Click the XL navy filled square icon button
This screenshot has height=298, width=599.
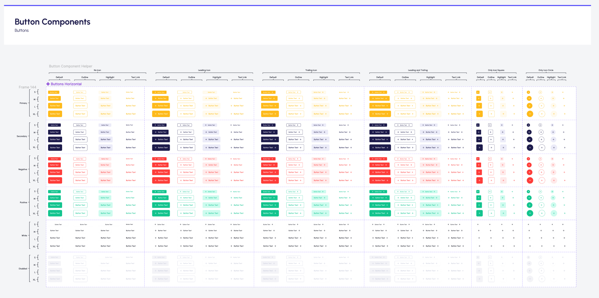pos(480,148)
